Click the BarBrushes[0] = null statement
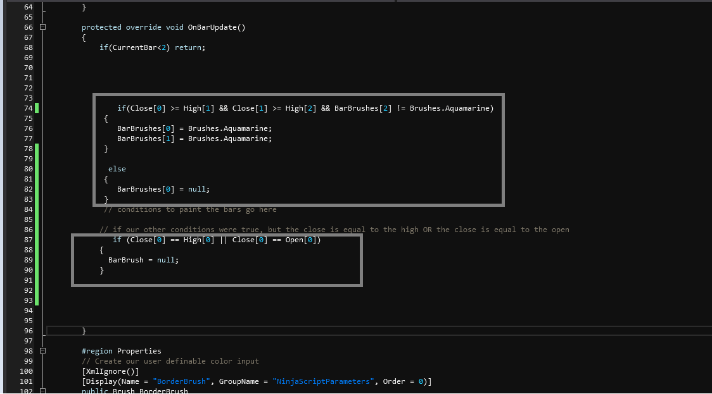The height and width of the screenshot is (394, 712). (163, 189)
